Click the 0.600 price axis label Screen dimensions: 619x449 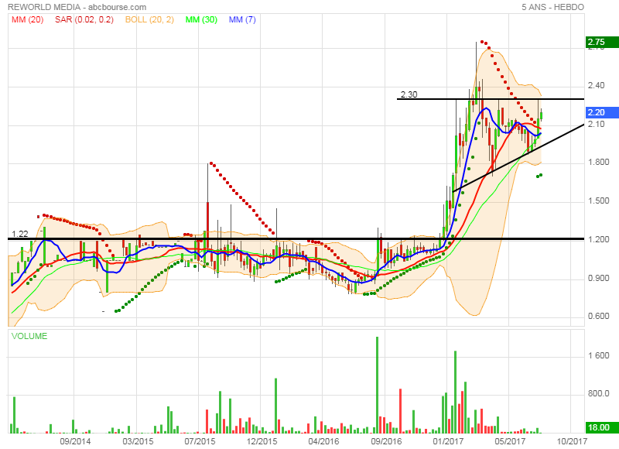[598, 317]
